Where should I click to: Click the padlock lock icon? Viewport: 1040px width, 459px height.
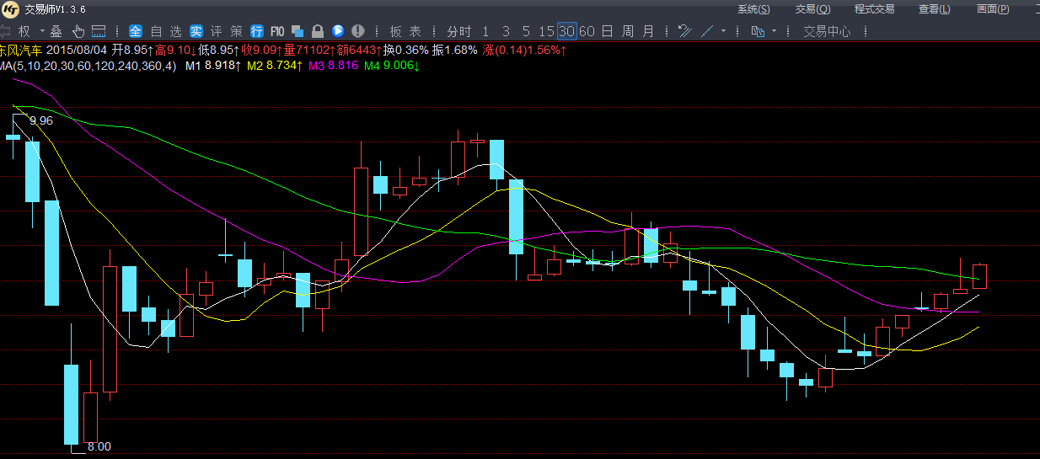(x=318, y=31)
